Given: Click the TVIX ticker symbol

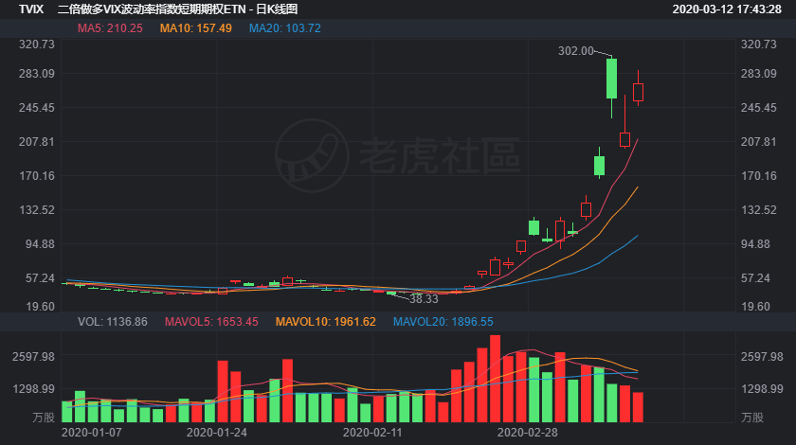Looking at the screenshot, I should [31, 9].
